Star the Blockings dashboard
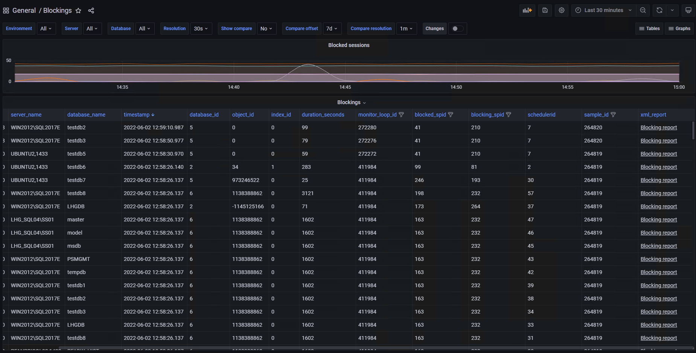The width and height of the screenshot is (696, 353). [x=78, y=11]
